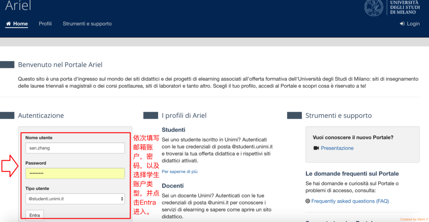This screenshot has width=429, height=222.
Task: Go to the Home tab
Action: point(17,24)
